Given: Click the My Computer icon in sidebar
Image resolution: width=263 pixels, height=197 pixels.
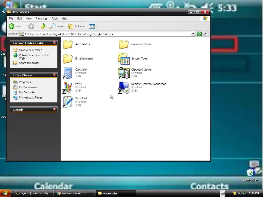Looking at the screenshot, I should tap(15, 92).
